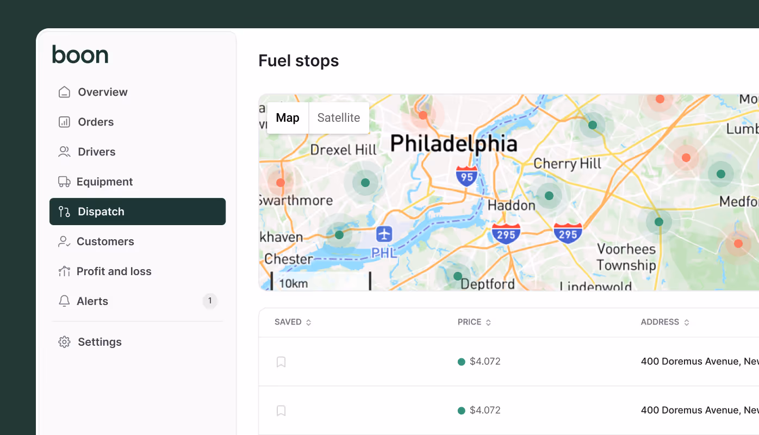Switch map to Satellite view
The image size is (759, 435).
tap(339, 118)
